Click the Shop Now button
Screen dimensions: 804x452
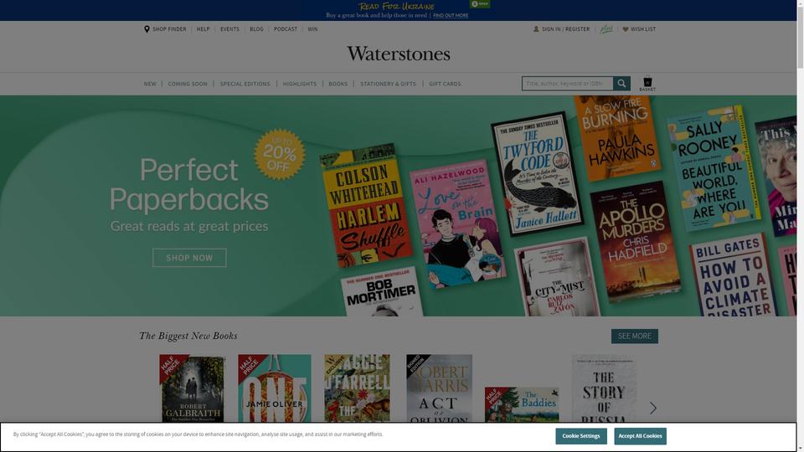click(189, 258)
